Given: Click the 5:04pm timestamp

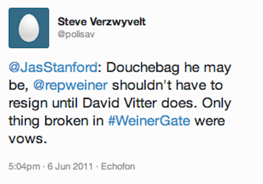Looking at the screenshot, I should coord(24,166).
